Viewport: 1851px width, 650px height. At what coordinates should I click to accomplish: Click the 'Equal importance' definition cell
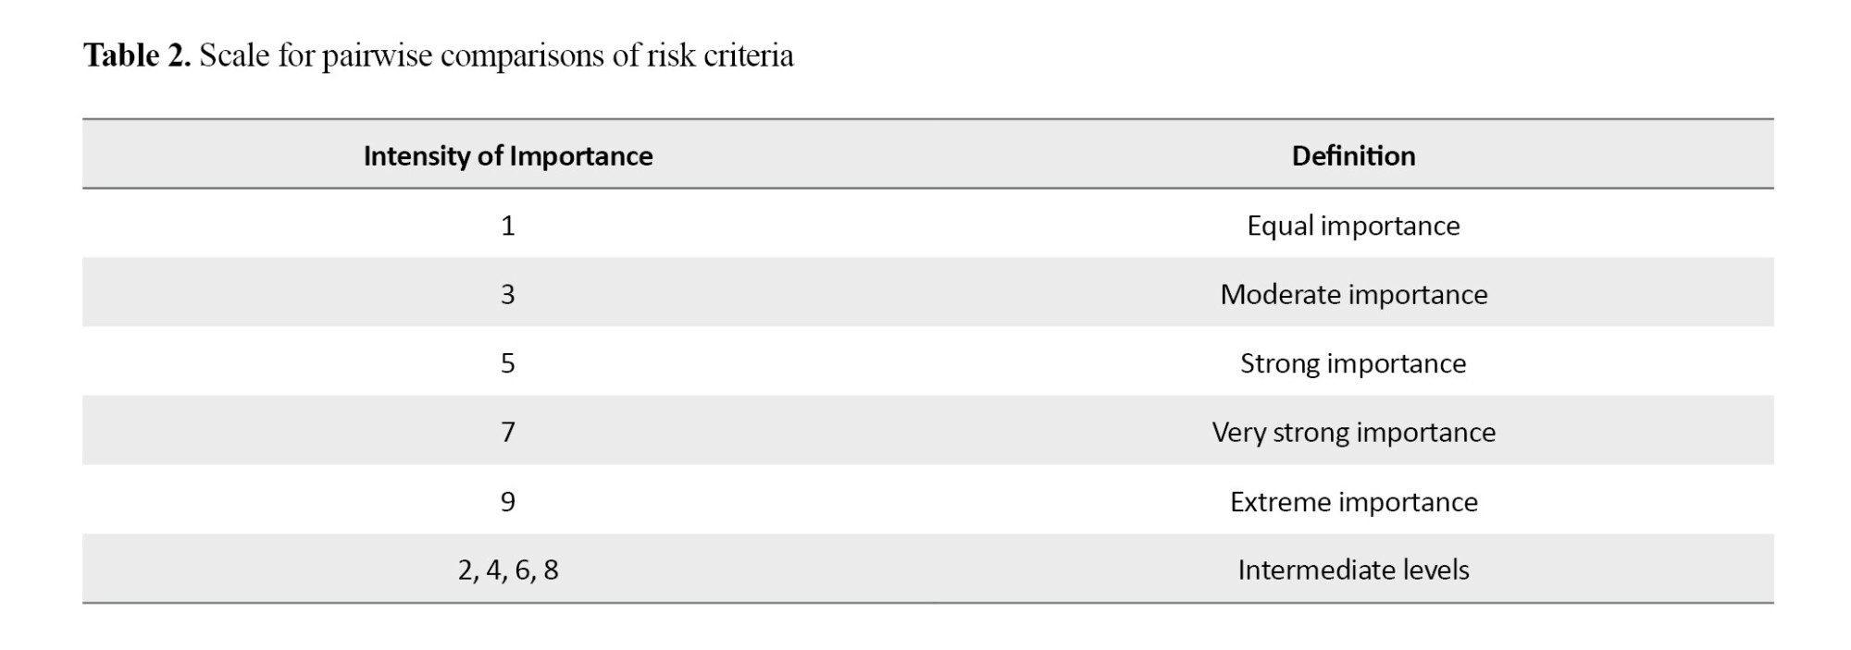(x=1353, y=226)
